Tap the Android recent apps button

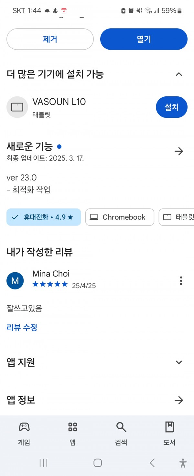(x=43, y=463)
